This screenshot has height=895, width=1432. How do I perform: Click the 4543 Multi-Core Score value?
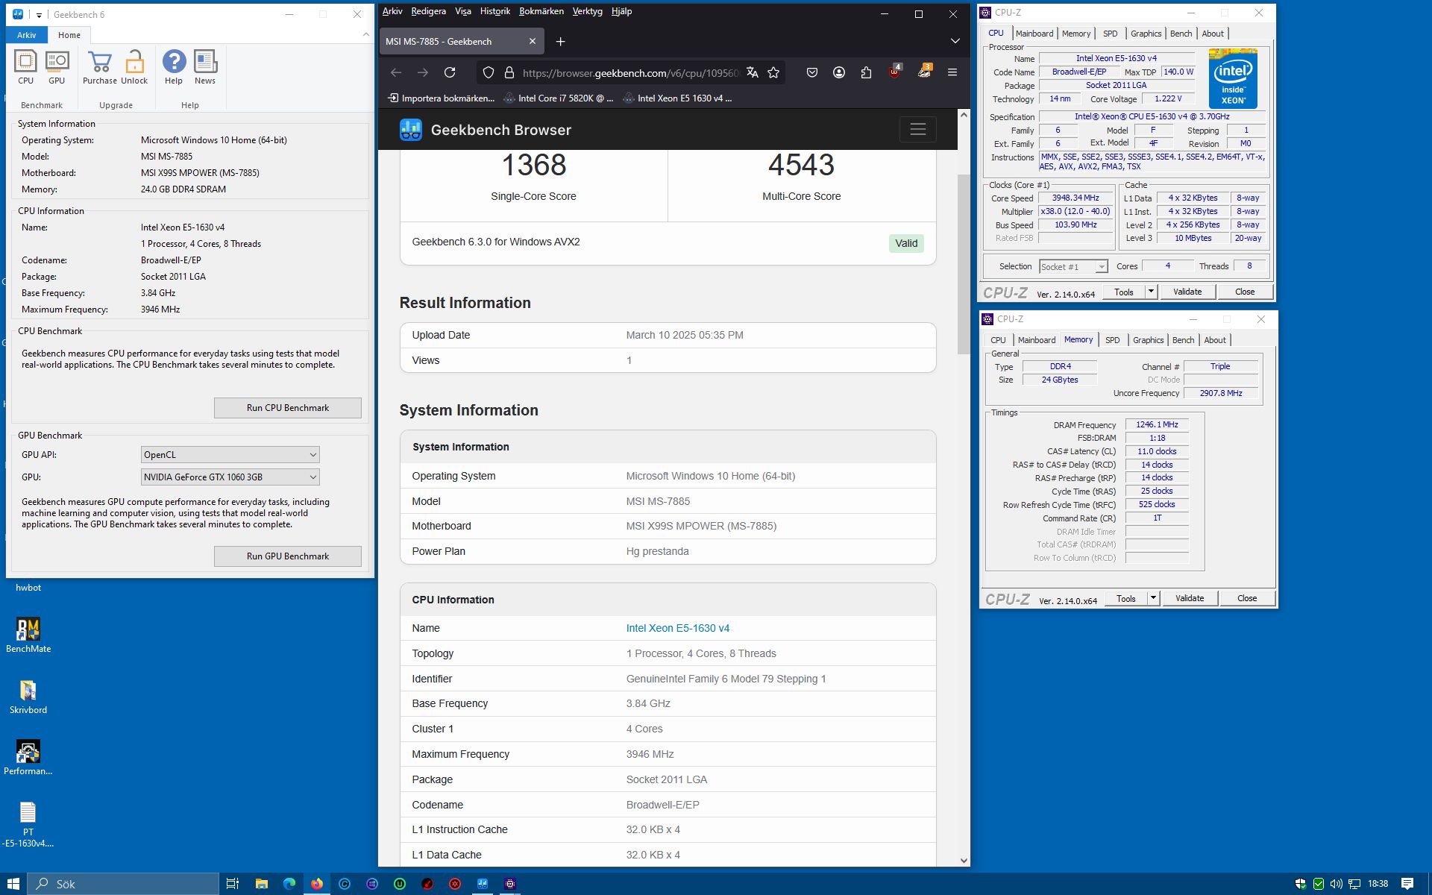(x=801, y=165)
